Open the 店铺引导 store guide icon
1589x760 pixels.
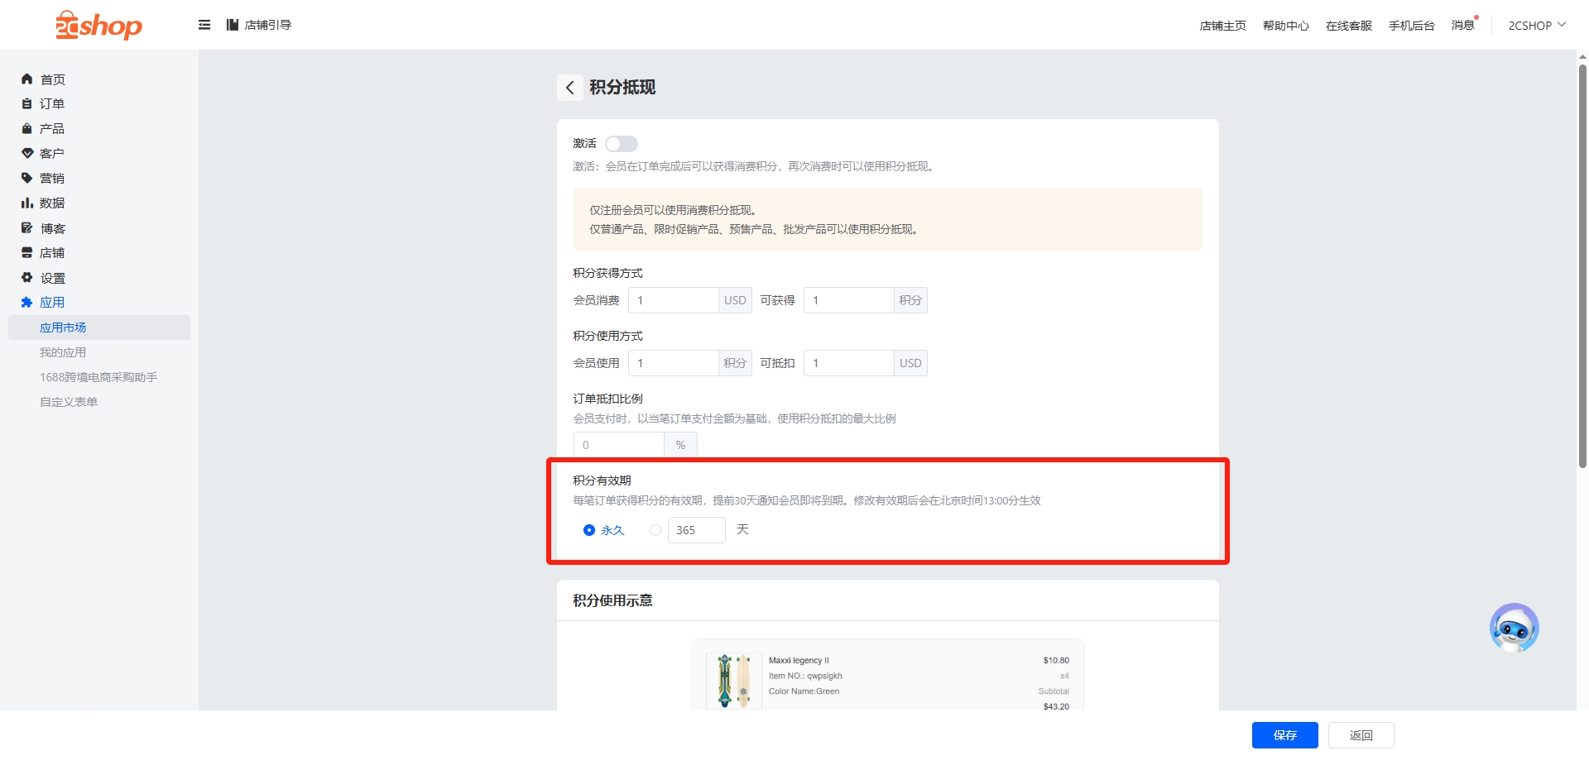pos(233,25)
